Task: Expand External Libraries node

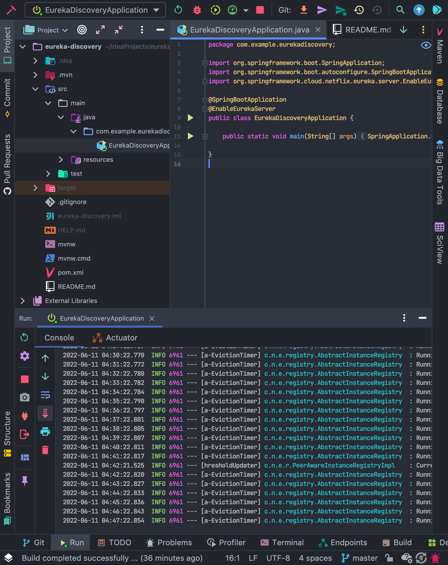Action: [23, 301]
